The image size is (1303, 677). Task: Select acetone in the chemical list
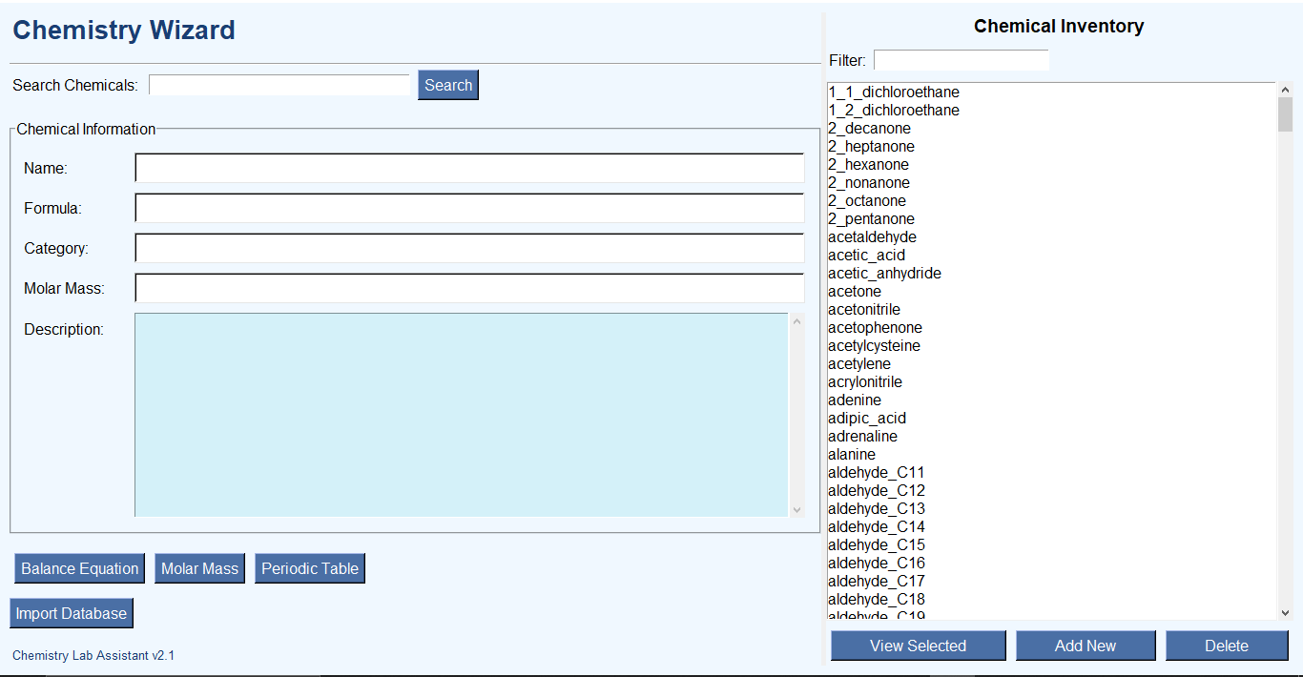pyautogui.click(x=1052, y=292)
